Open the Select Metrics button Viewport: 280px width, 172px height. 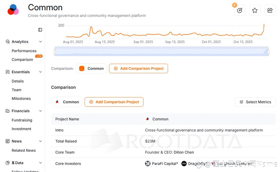[255, 102]
